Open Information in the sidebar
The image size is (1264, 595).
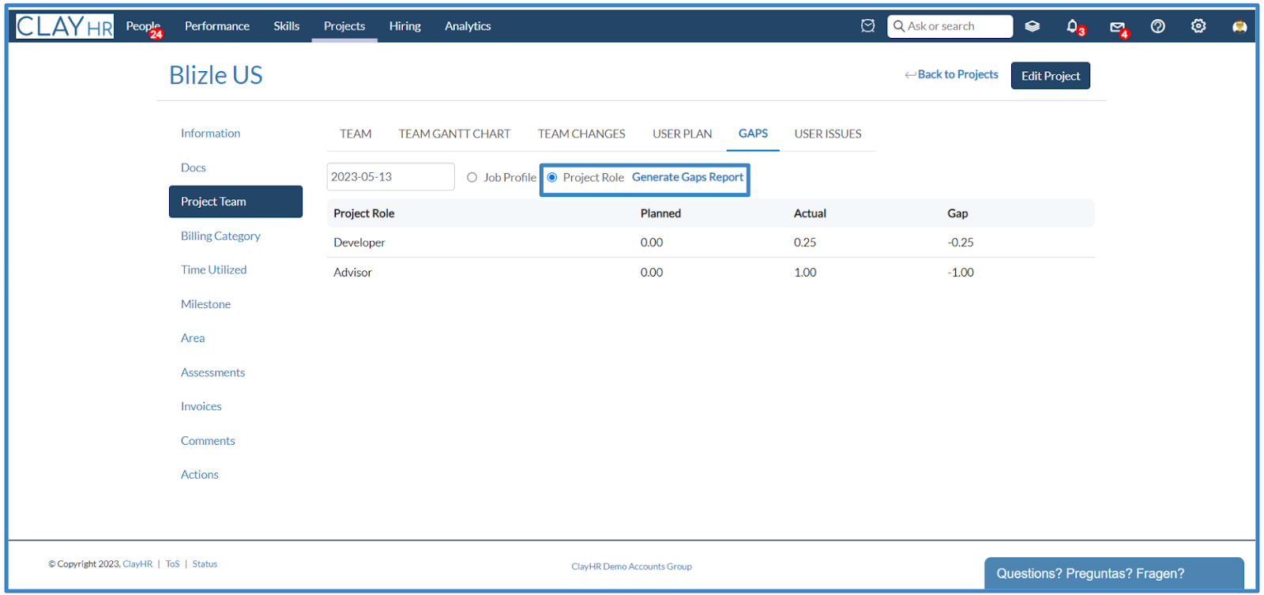click(210, 133)
